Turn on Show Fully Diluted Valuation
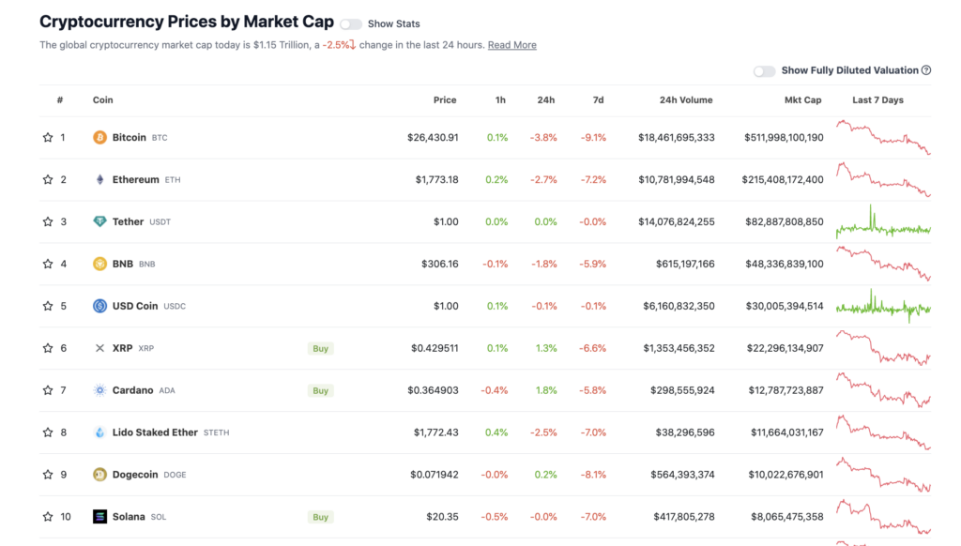This screenshot has height=546, width=961. (x=765, y=71)
